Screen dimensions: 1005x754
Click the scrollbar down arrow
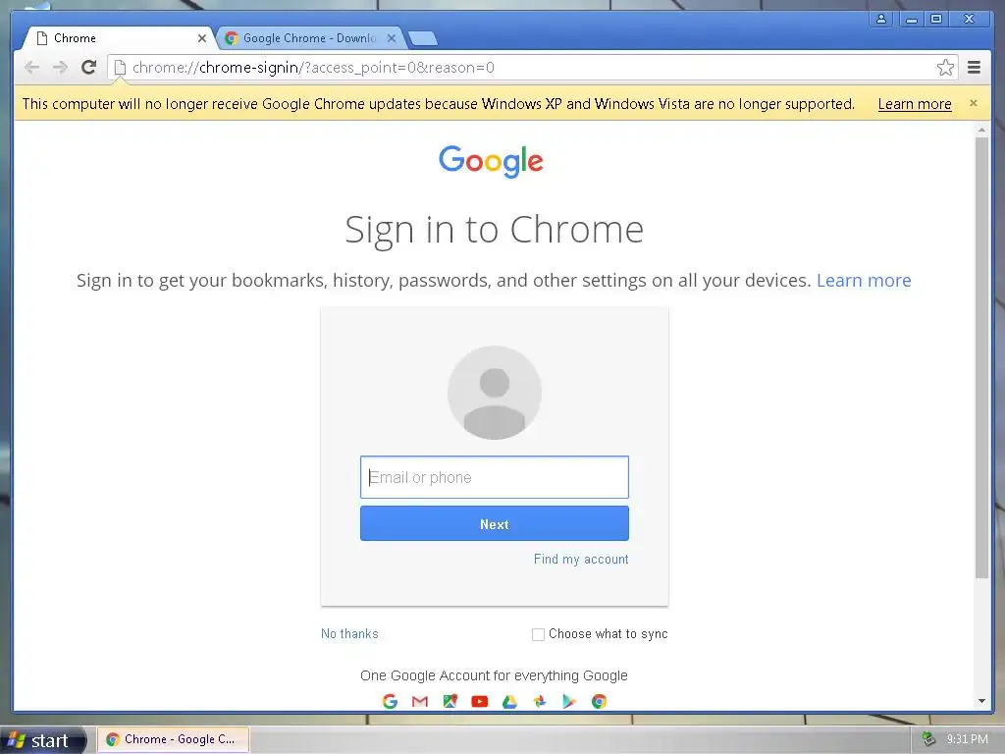click(981, 701)
